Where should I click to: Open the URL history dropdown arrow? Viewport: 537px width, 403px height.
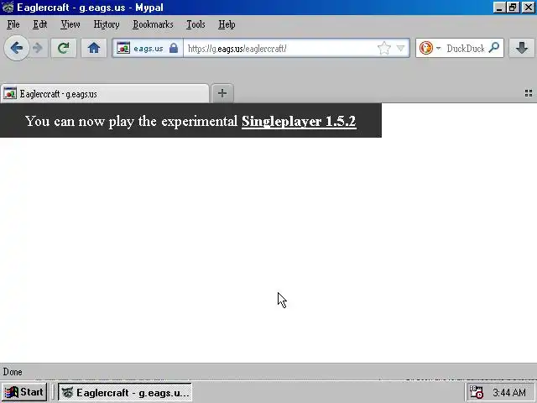pyautogui.click(x=400, y=49)
